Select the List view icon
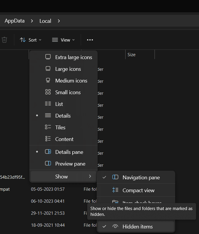199x234 pixels. point(48,104)
